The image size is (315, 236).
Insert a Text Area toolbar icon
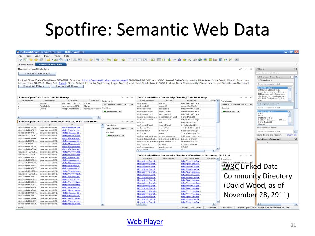point(237,60)
